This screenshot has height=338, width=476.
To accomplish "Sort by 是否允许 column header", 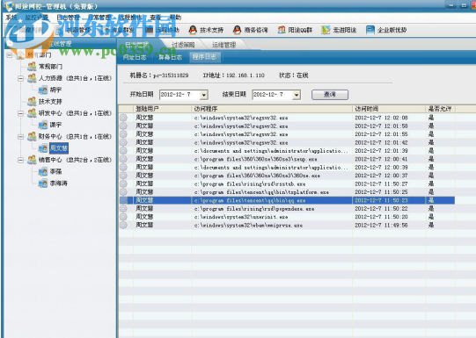I will coord(440,109).
